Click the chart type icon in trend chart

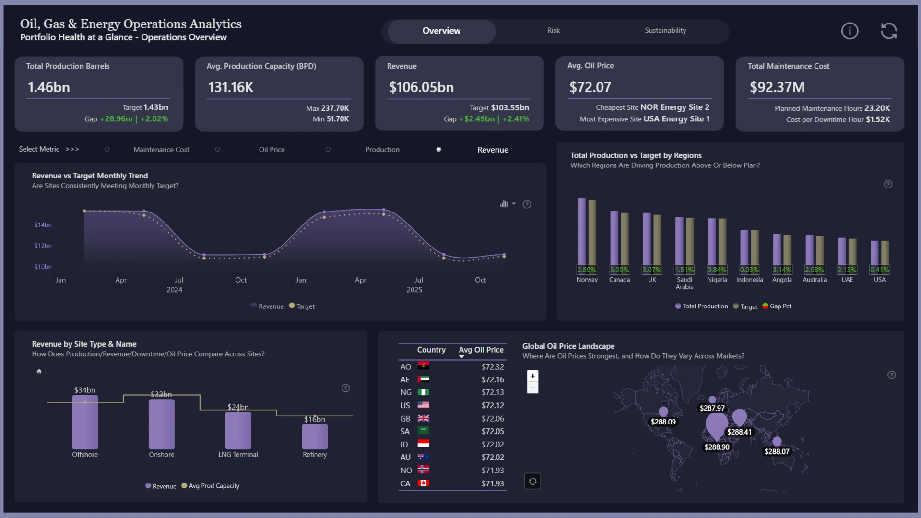point(504,204)
